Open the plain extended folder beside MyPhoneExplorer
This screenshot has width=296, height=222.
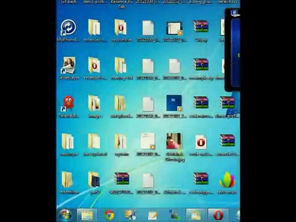pos(94,27)
